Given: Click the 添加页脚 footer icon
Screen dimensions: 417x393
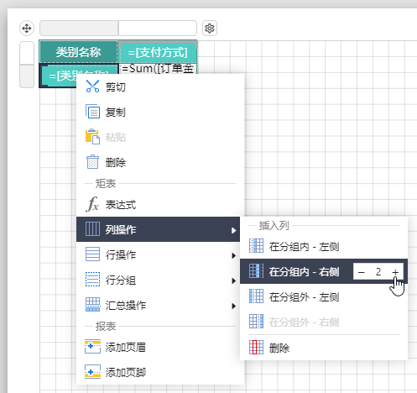Looking at the screenshot, I should point(92,372).
